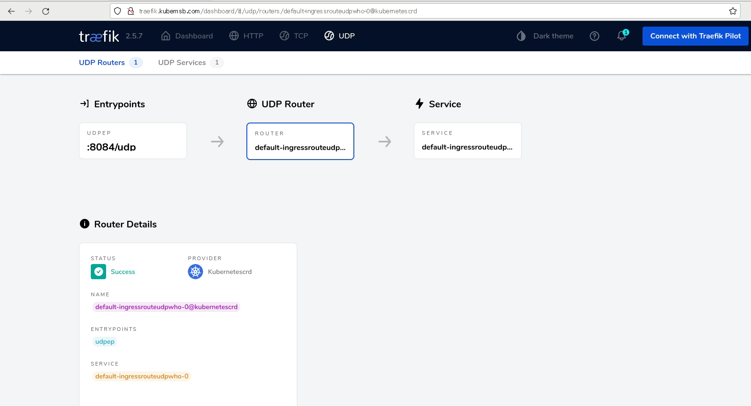Select the UDP nav item

[340, 36]
